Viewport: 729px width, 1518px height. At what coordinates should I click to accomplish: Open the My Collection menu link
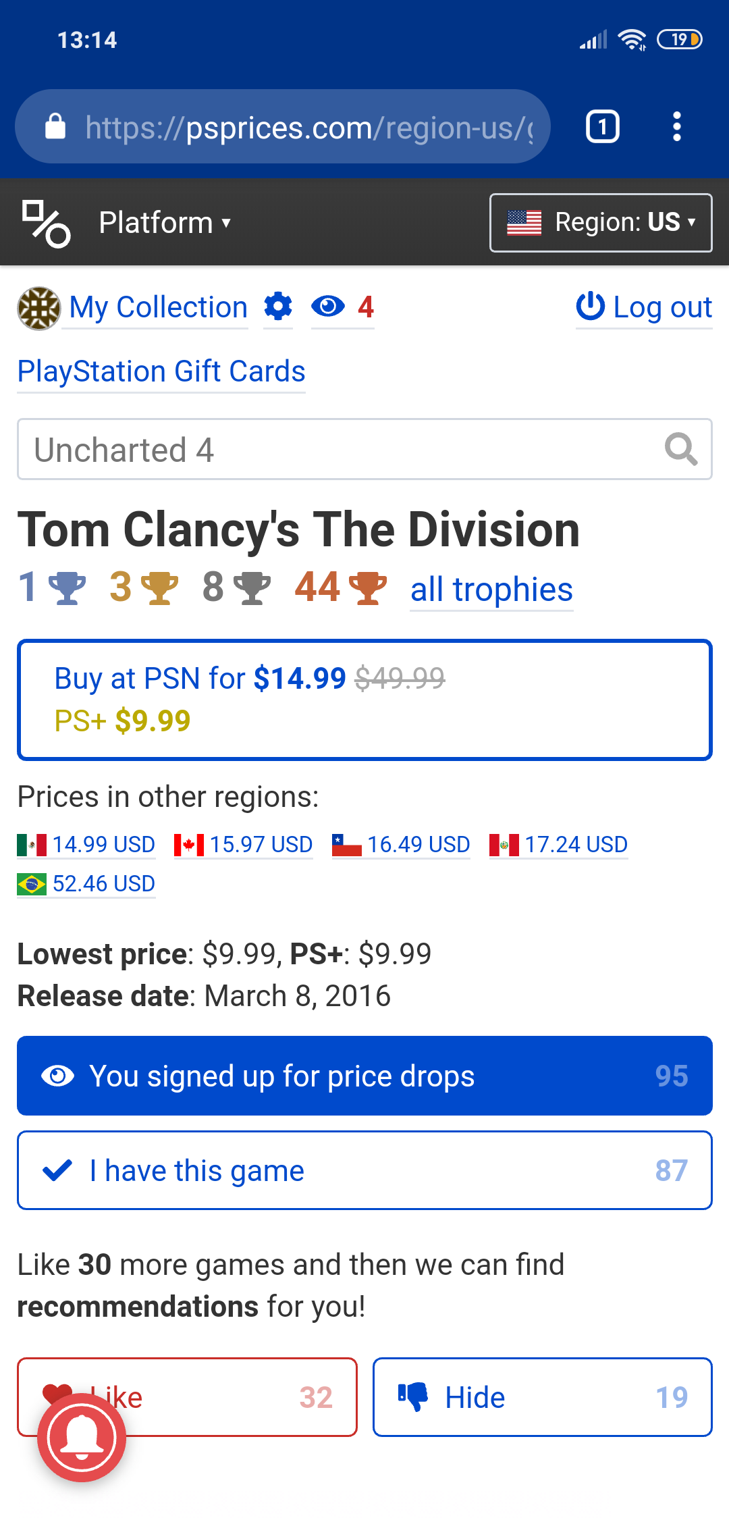(159, 308)
